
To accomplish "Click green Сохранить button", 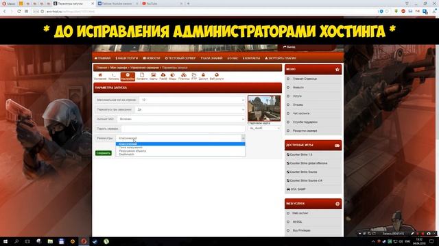I will 104,153.
